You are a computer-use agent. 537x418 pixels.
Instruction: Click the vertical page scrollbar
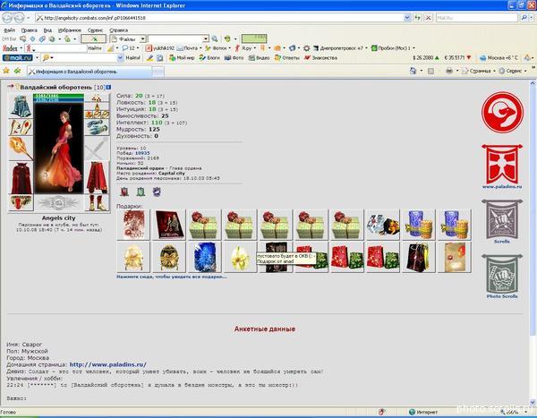pos(533,209)
